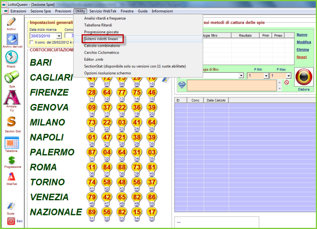Open the Progressione dollar icon

point(12,160)
